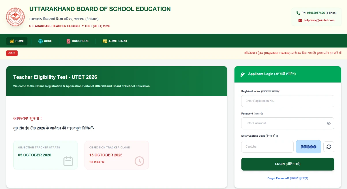
Task: Click the Uttarakhand Board circular logo
Action: (x=15, y=17)
